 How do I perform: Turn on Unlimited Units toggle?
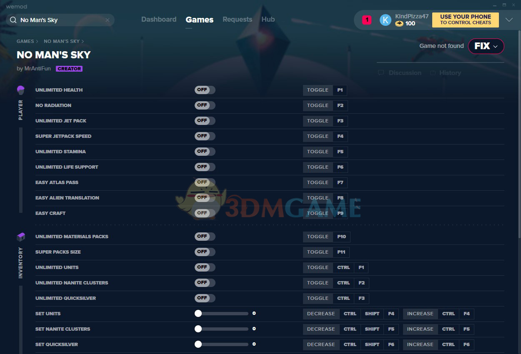[x=205, y=267]
